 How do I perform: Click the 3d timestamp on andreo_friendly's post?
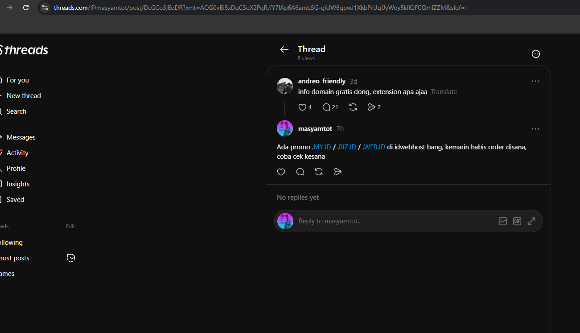click(x=354, y=82)
